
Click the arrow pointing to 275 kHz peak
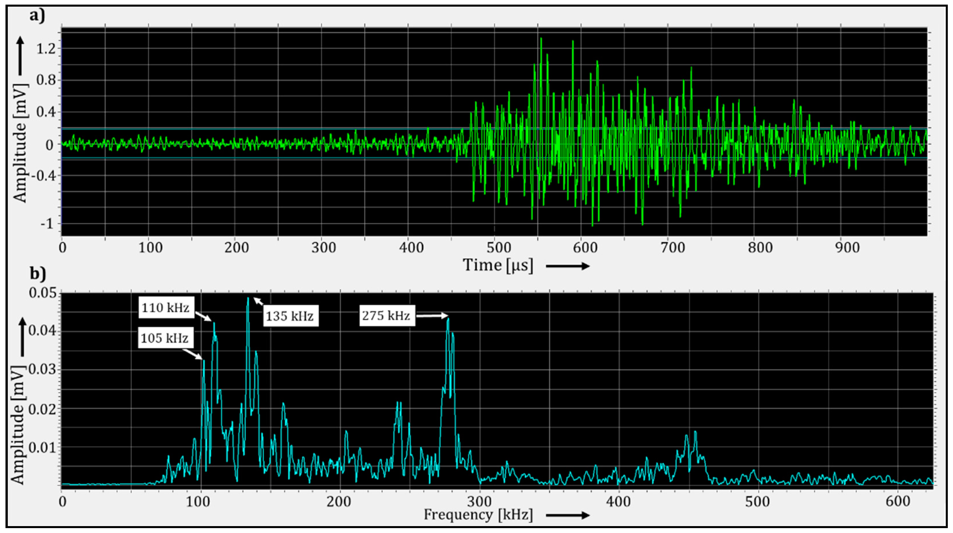432,316
